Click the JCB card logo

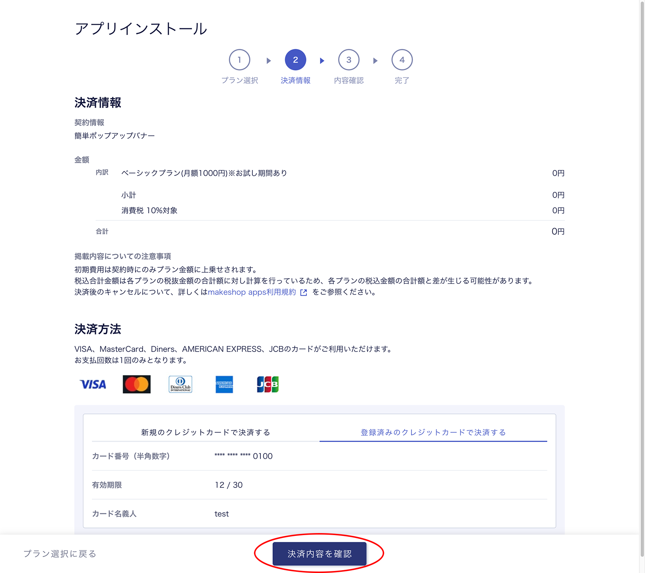coord(268,384)
